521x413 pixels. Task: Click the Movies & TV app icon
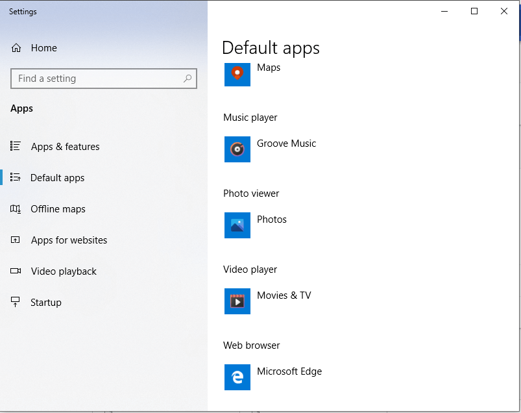click(x=237, y=301)
